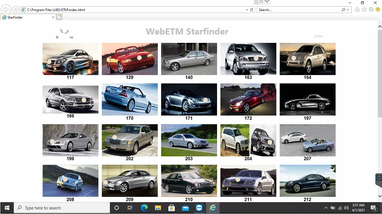
Task: Click in the browser Search box
Action: [298, 10]
